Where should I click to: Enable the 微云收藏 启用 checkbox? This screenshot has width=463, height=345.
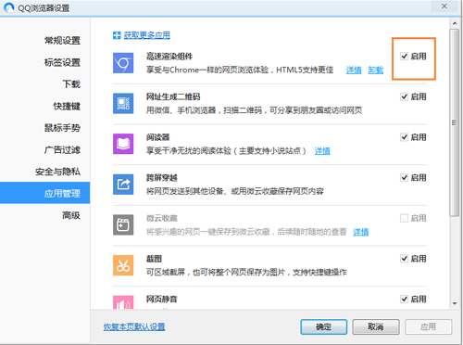(x=404, y=218)
